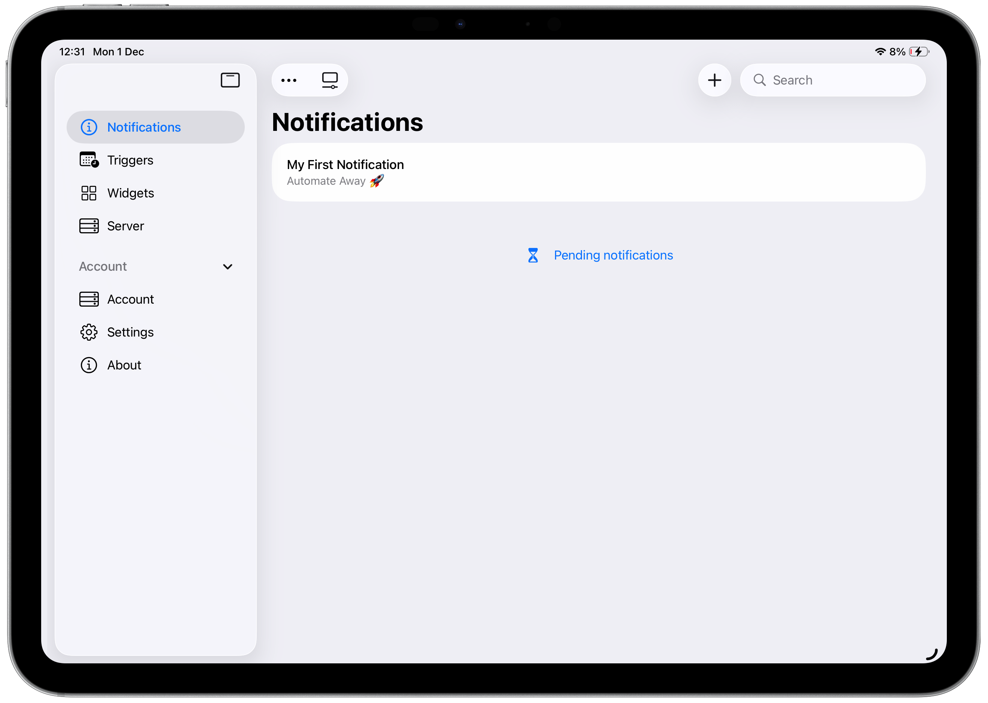Collapse the Account section chevron
The height and width of the screenshot is (703, 988).
pyautogui.click(x=228, y=267)
